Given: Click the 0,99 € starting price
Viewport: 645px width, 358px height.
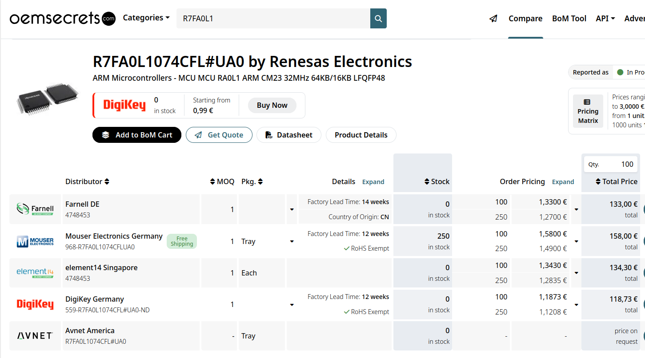Looking at the screenshot, I should [x=203, y=110].
